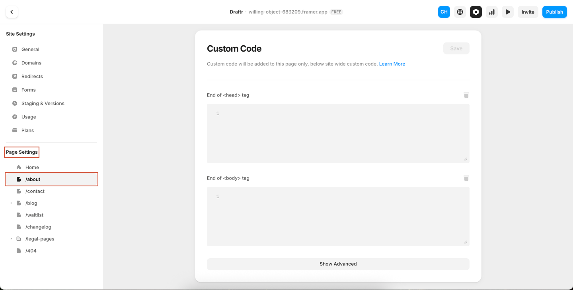Click the preview play icon

pos(508,12)
